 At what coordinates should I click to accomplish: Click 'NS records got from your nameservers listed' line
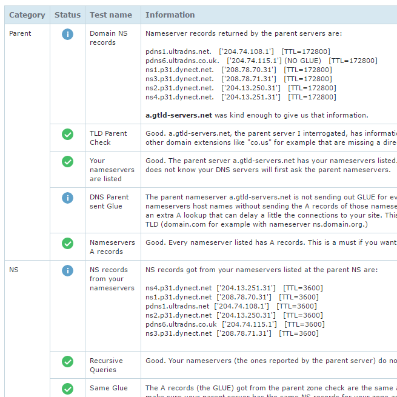tap(262, 270)
